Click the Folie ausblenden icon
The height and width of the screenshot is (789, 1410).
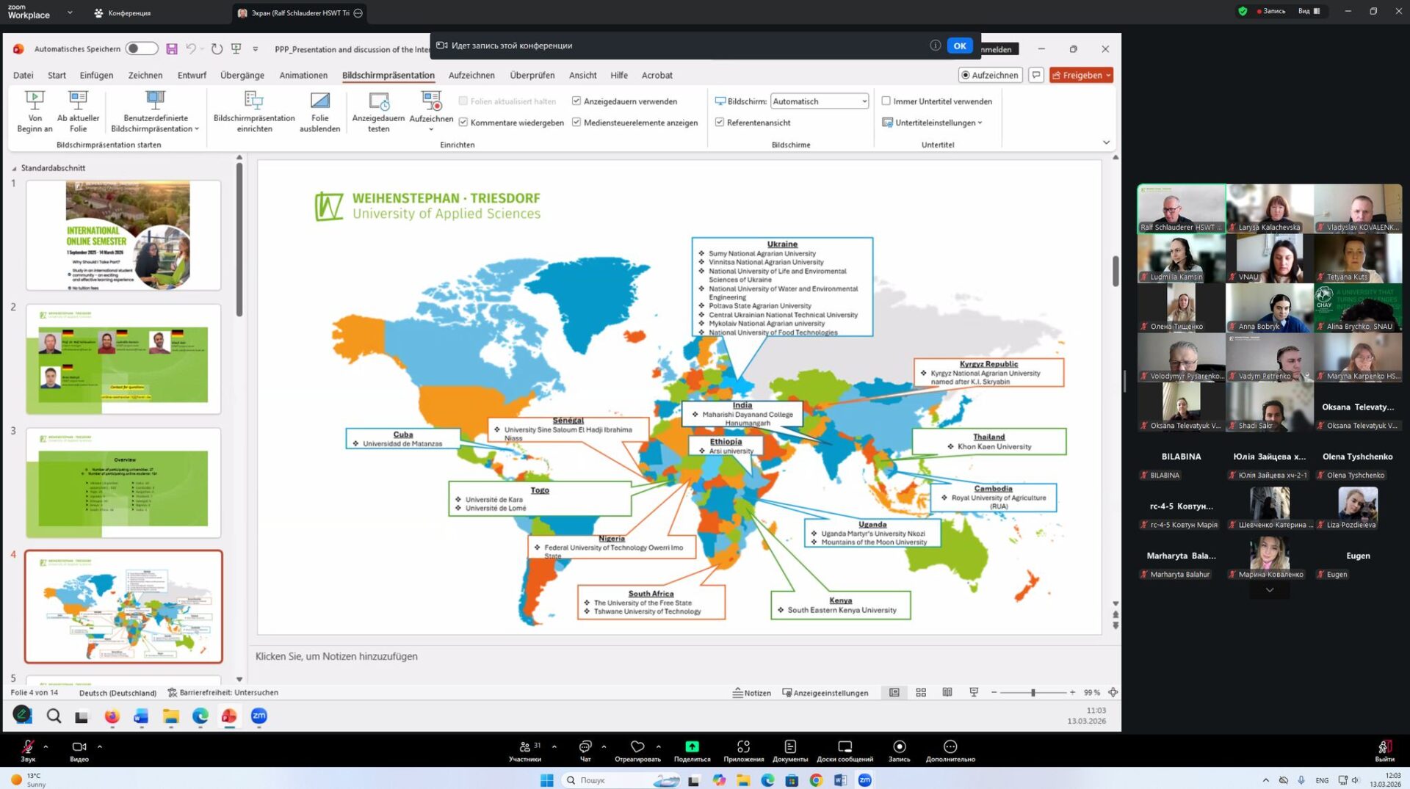click(319, 101)
